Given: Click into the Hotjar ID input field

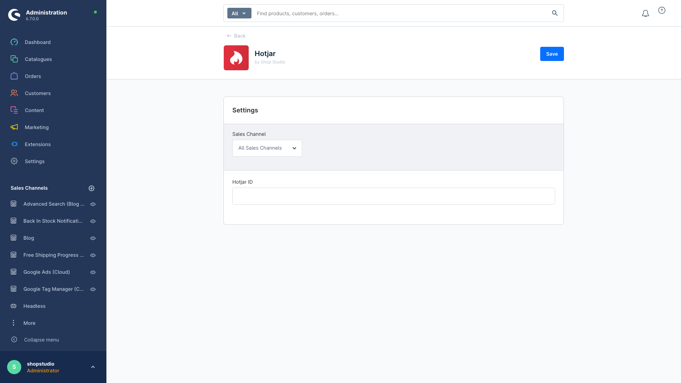Looking at the screenshot, I should [394, 196].
